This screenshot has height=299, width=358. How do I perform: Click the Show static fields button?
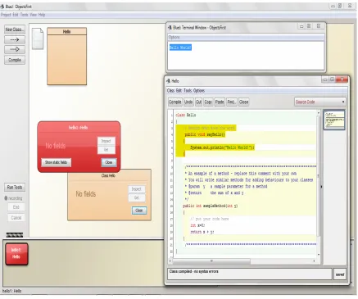(x=57, y=162)
